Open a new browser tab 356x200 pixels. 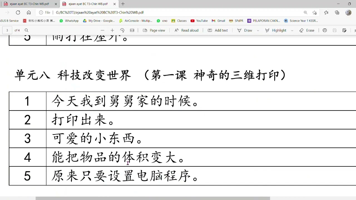(x=123, y=4)
